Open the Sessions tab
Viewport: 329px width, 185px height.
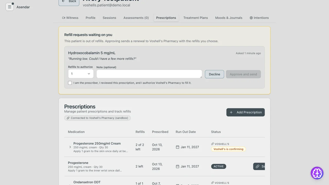pyautogui.click(x=109, y=18)
